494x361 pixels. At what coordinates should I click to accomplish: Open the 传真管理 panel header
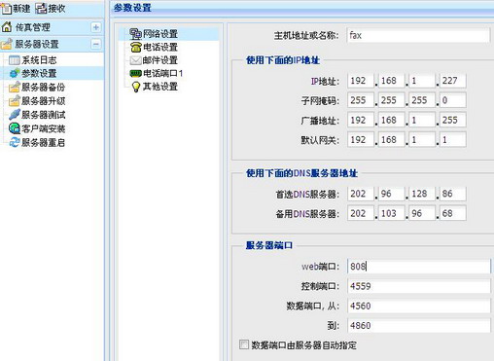(x=52, y=27)
